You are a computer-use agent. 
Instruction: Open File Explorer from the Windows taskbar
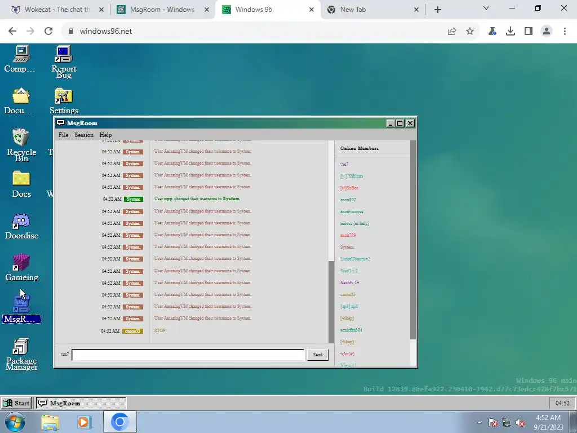[x=50, y=422]
